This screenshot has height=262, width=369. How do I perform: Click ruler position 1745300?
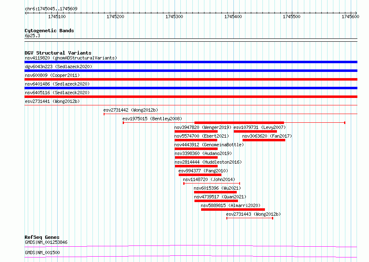point(174,17)
